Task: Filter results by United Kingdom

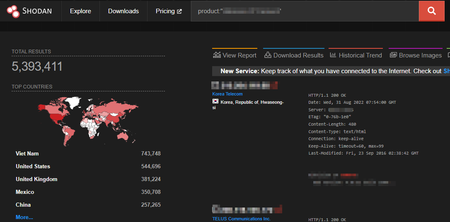Action: click(36, 179)
